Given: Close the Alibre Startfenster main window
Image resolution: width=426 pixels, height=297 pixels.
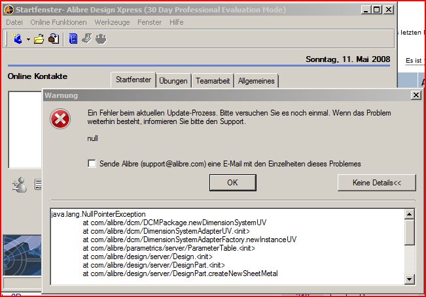Looking at the screenshot, I should [x=389, y=10].
